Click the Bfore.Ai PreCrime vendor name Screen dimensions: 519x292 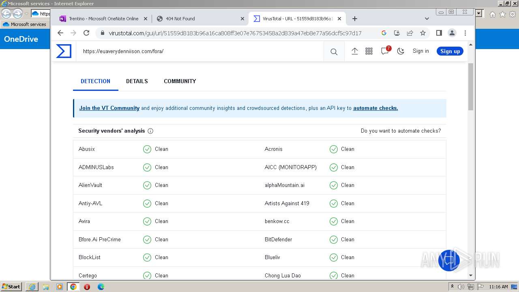point(100,239)
